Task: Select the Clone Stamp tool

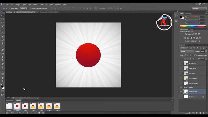Action: pyautogui.click(x=2, y=43)
